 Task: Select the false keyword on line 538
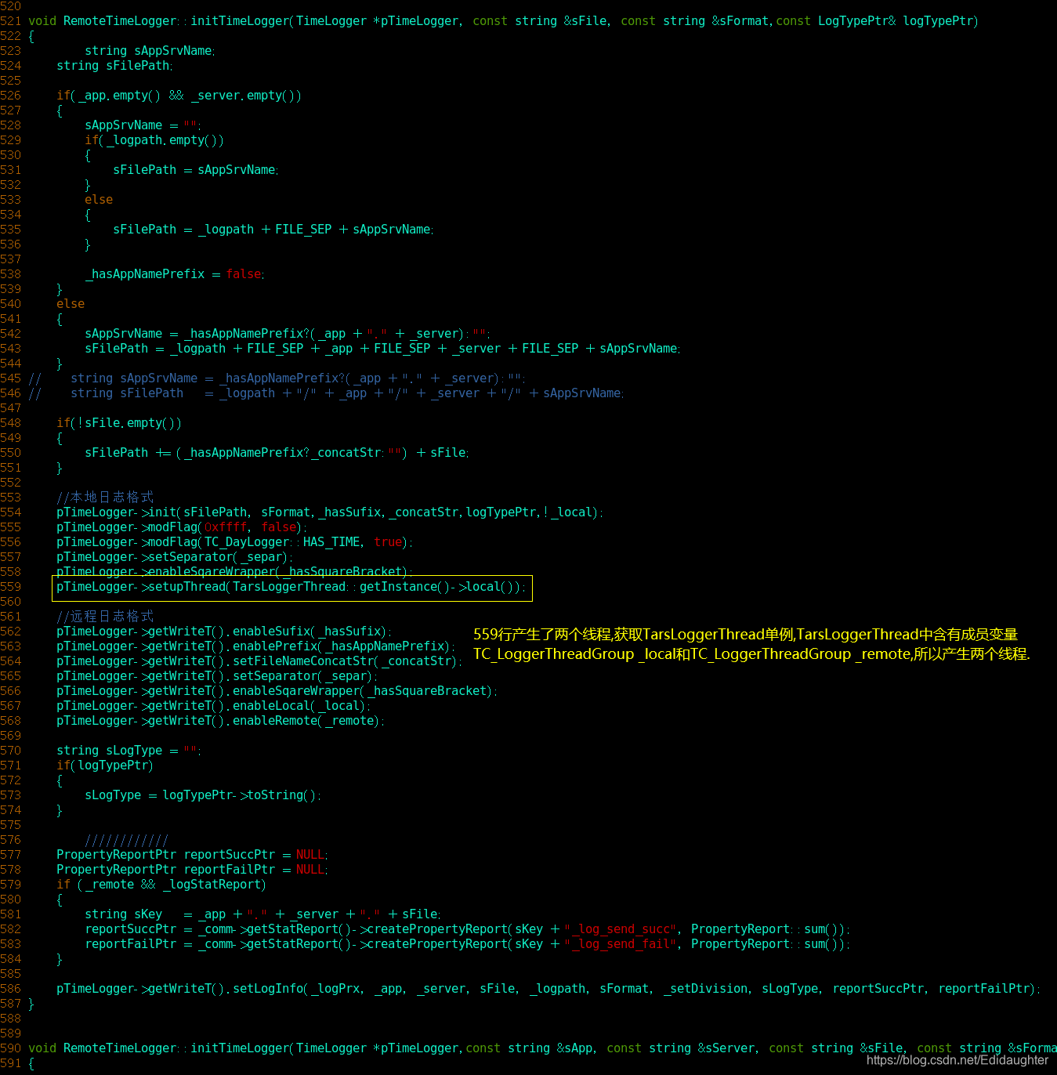[243, 273]
